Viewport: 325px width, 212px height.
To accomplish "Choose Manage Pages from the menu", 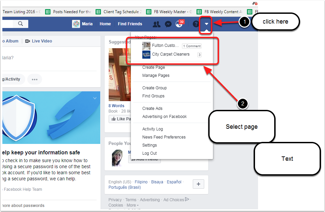I will pyautogui.click(x=156, y=75).
